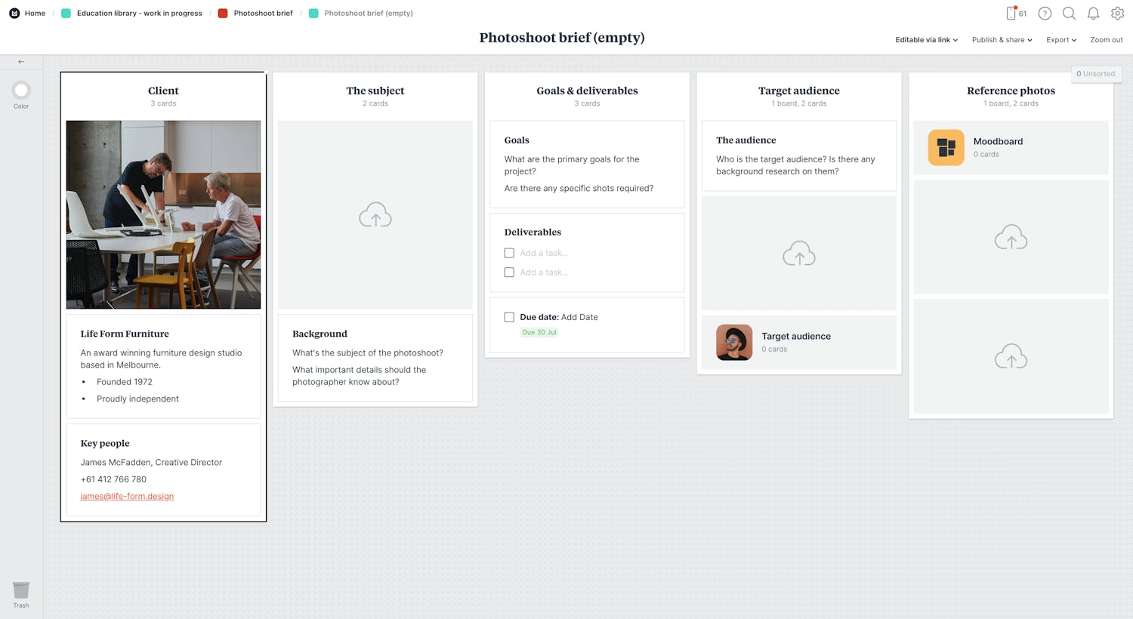
Task: Click the lowest upload cloud in Reference photos
Action: point(1011,356)
